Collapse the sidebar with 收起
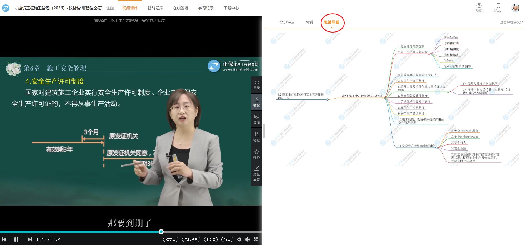The height and width of the screenshot is (245, 527). tap(256, 102)
